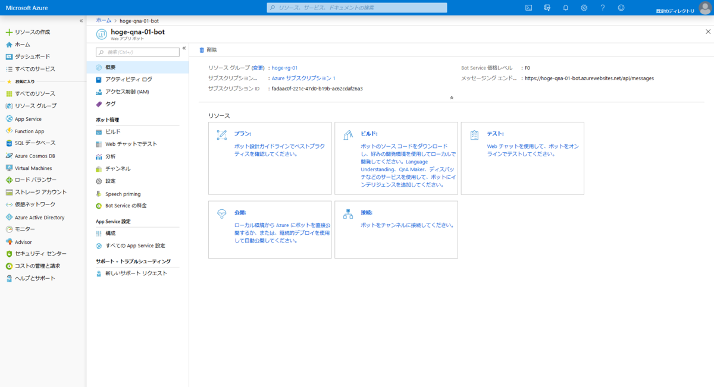Click the App Service globe icon

coord(9,119)
